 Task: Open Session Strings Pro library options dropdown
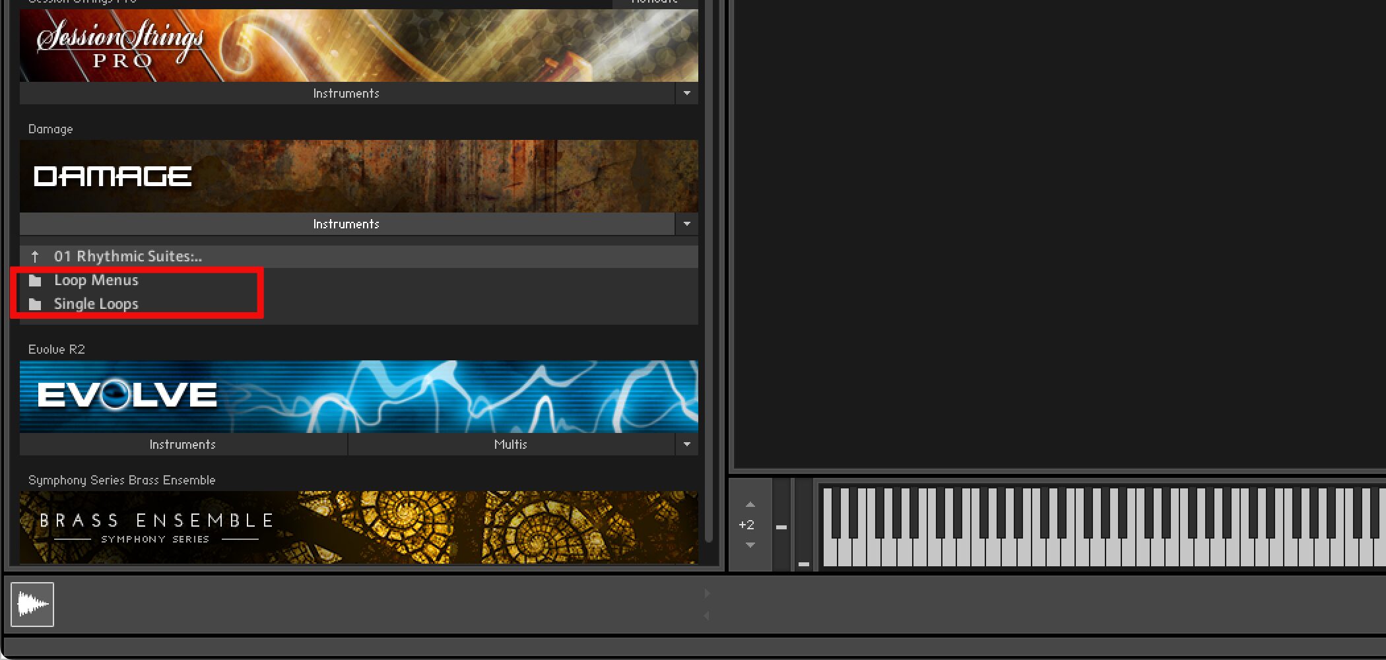click(687, 94)
